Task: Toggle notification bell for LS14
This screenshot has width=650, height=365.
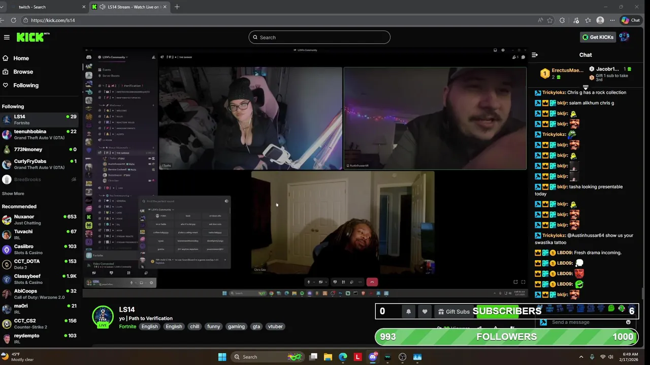Action: click(x=408, y=312)
